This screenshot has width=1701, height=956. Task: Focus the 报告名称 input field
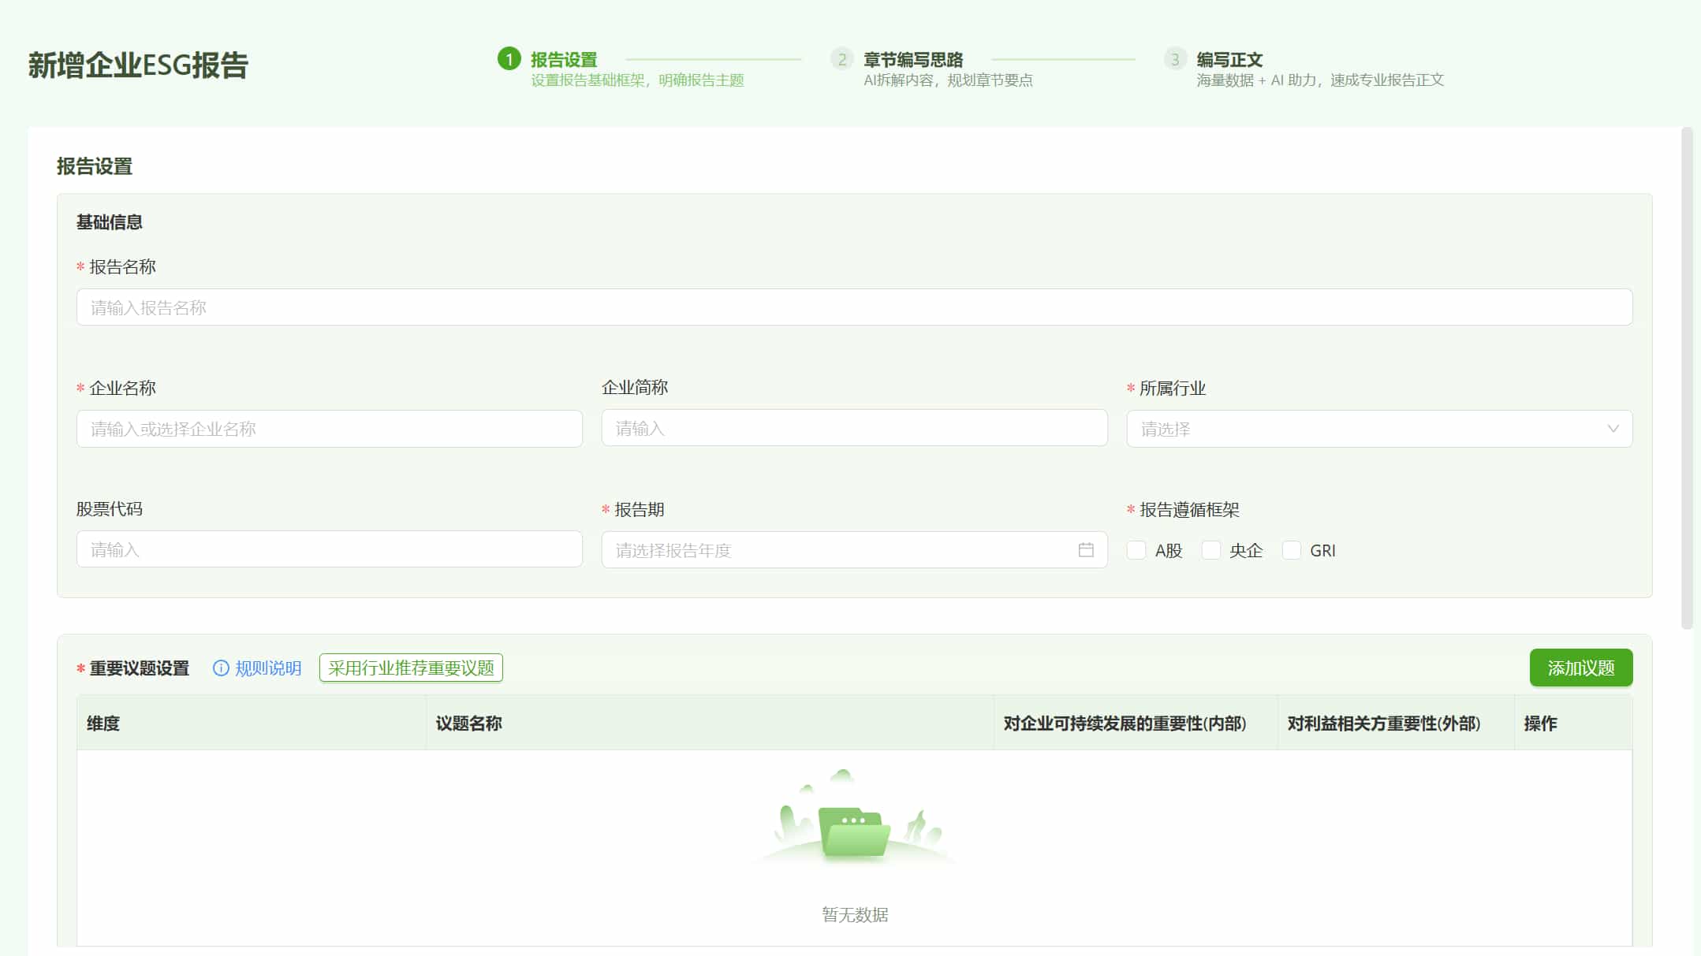pyautogui.click(x=853, y=307)
